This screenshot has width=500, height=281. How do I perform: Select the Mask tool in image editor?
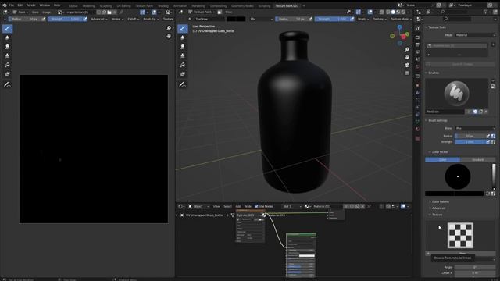tap(7, 74)
